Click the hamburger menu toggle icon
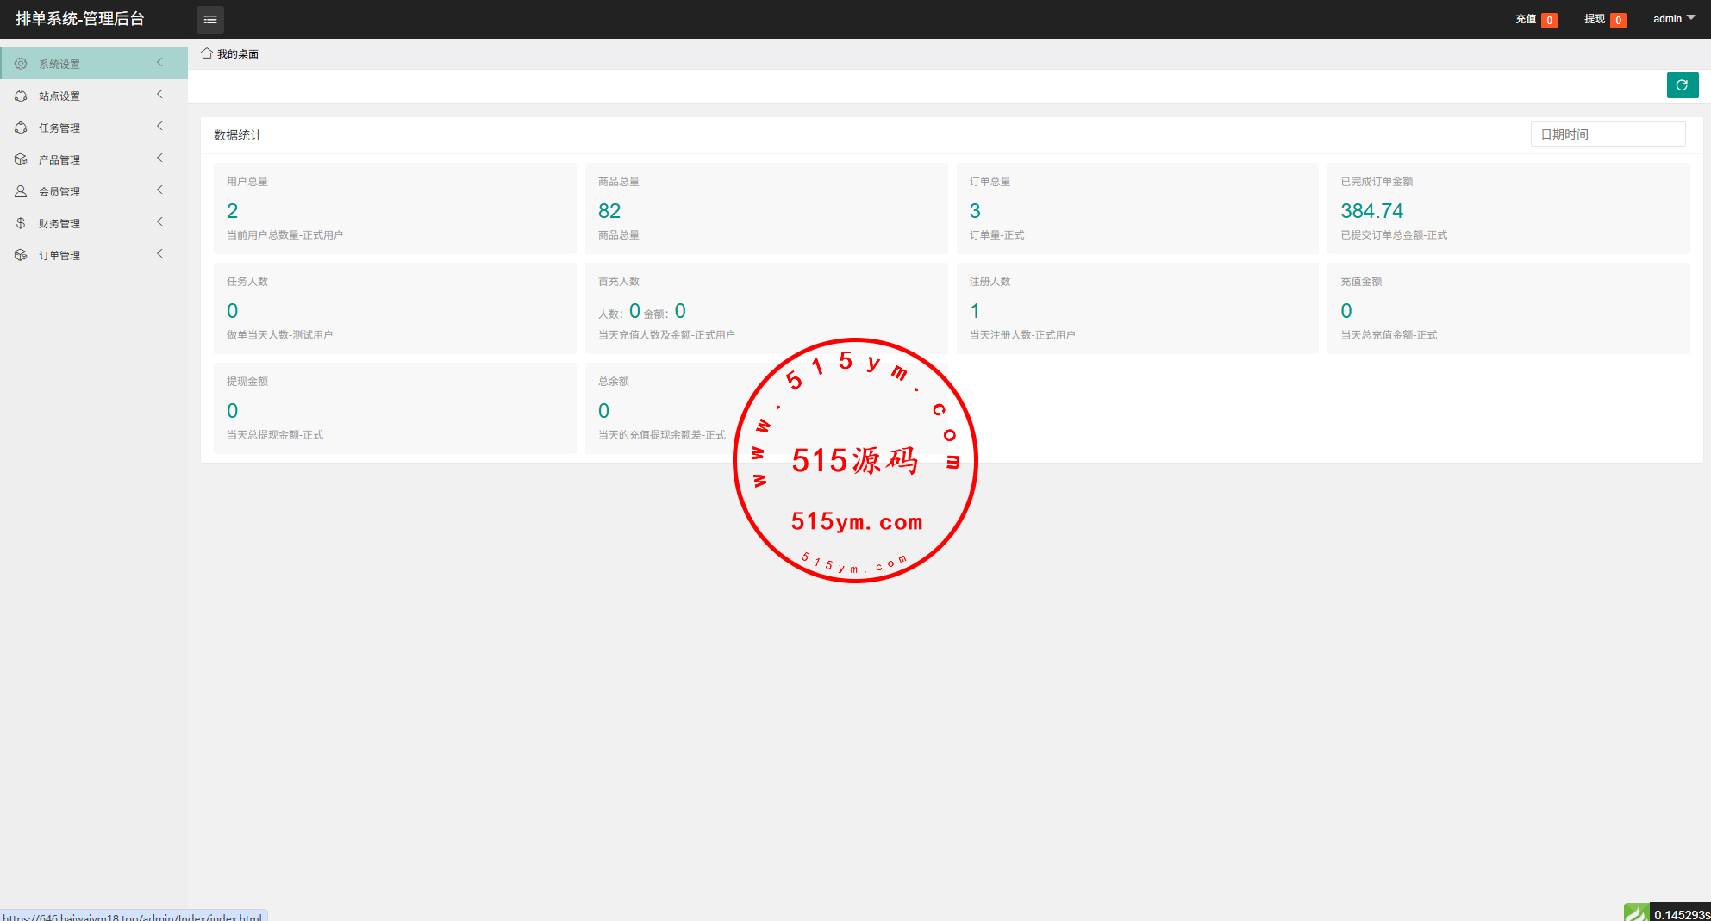Screen dimensions: 1711x921 coord(210,19)
